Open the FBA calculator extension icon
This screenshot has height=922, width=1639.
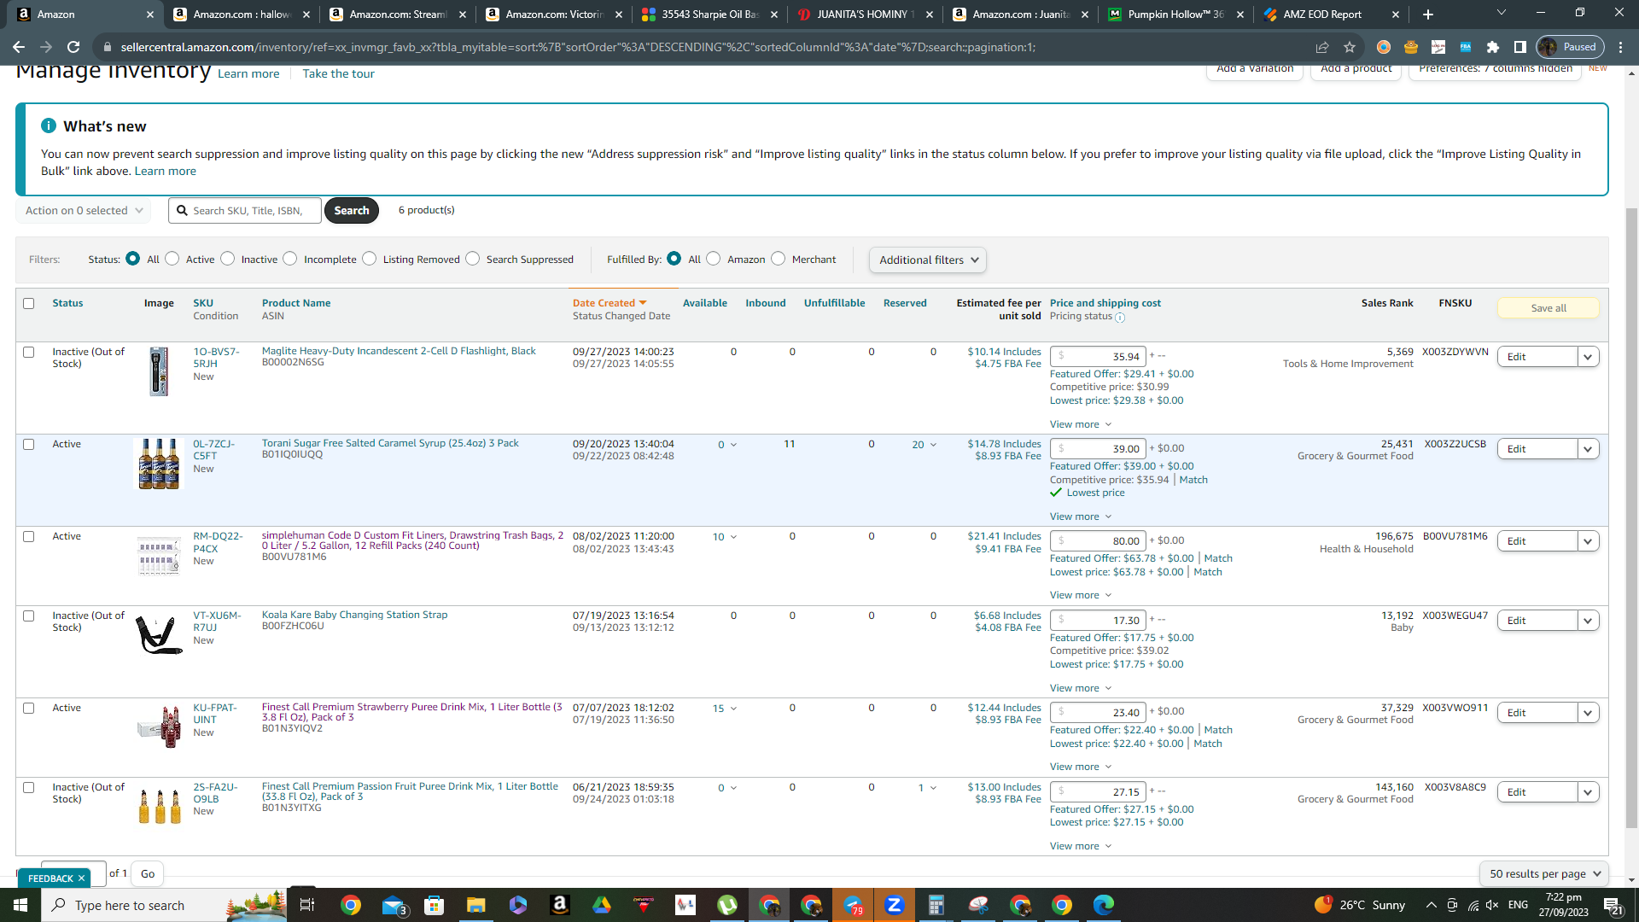coord(1466,47)
